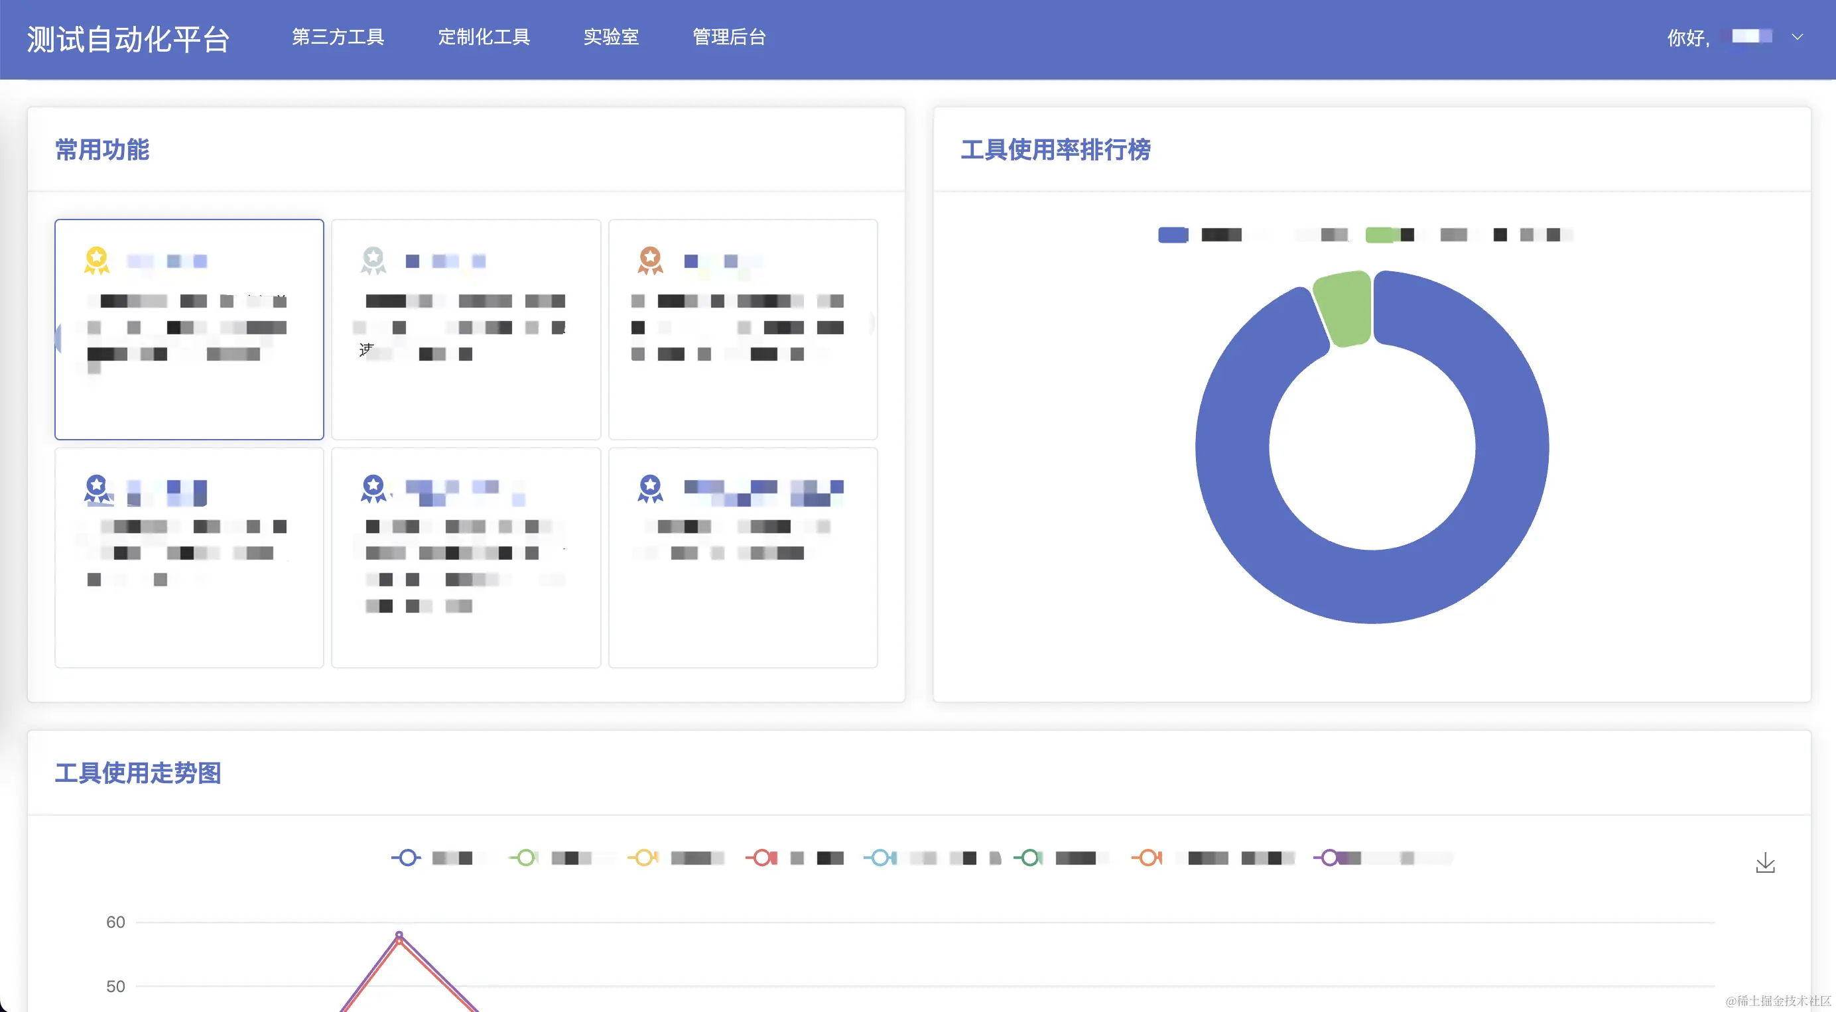Click the bronze medal icon in third card
Screen dimensions: 1836x1012
click(x=650, y=260)
